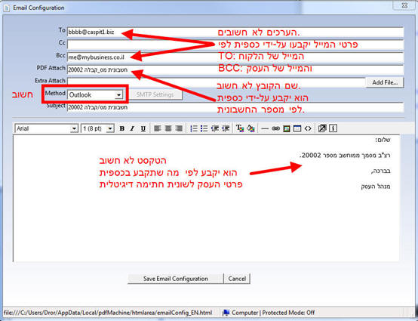This screenshot has width=418, height=321.
Task: Insert a web link icon
Action: (275, 128)
